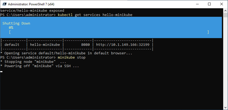Select the hello-minikube name cell in the table
The image size is (228, 110).
point(45,45)
